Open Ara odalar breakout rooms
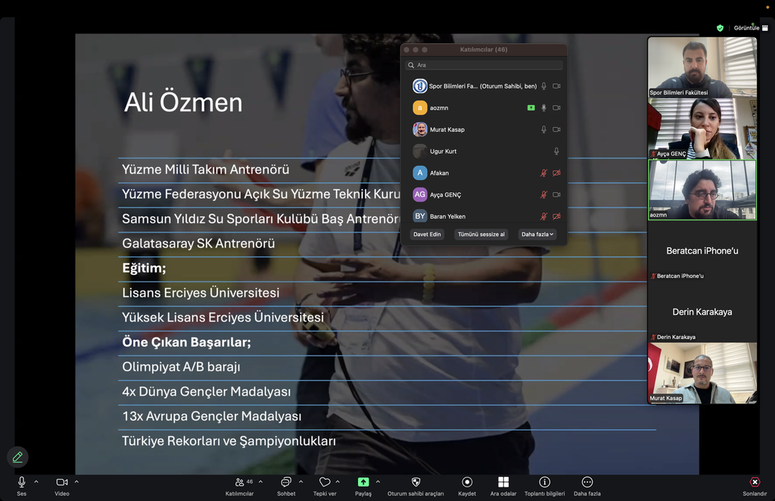Viewport: 775px width, 501px height. (503, 482)
